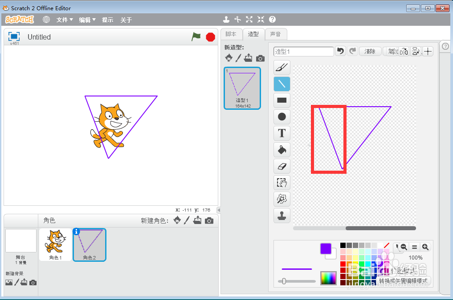Select the Eraser tool
Image resolution: width=453 pixels, height=300 pixels.
coord(282,166)
